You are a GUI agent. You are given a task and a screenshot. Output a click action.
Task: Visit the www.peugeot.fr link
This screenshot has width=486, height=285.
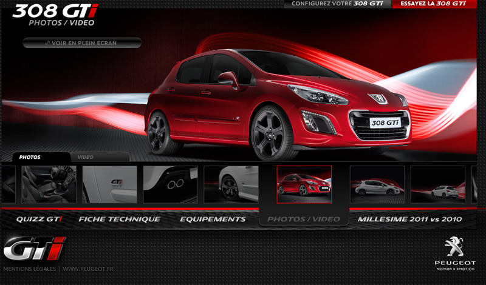[88, 269]
